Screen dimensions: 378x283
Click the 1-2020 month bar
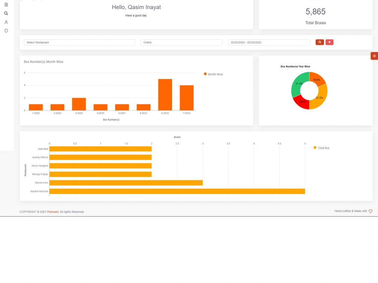(x=36, y=107)
